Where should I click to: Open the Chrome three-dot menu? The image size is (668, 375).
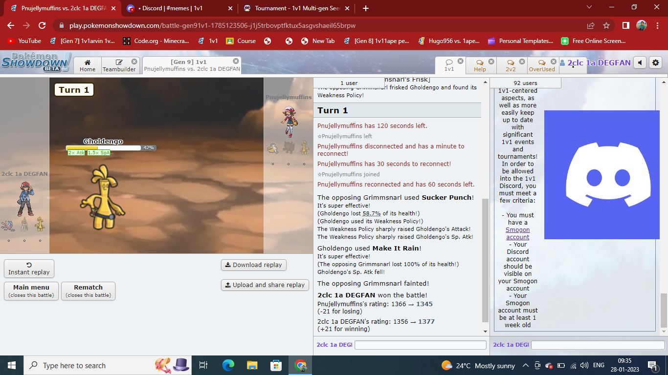(x=657, y=25)
